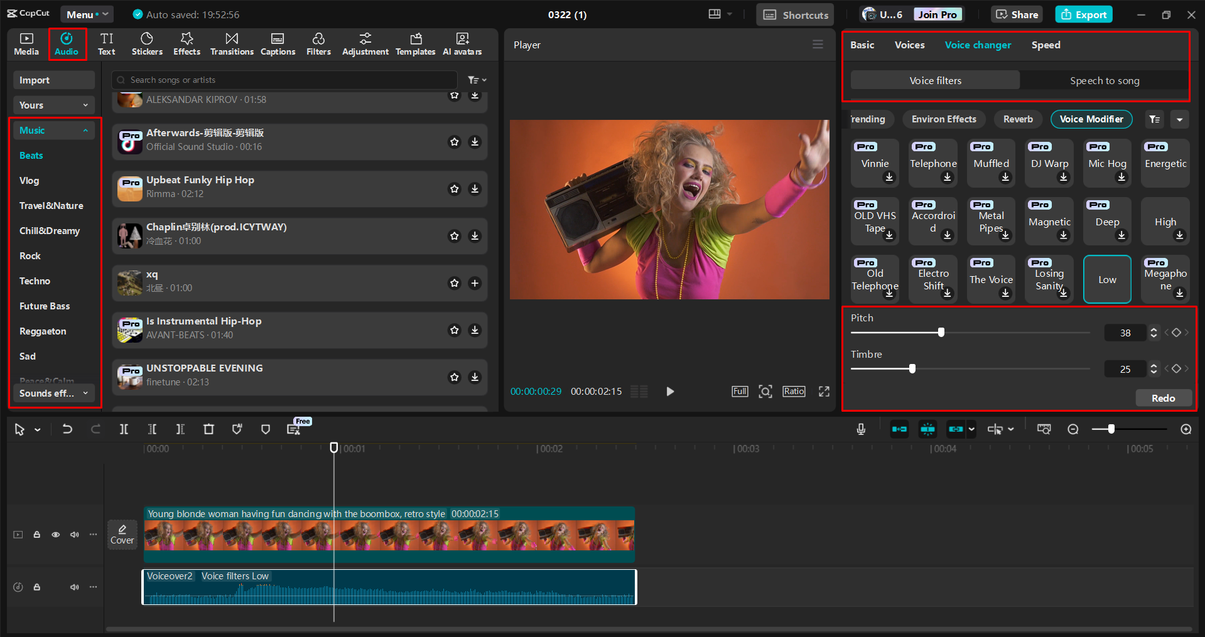Viewport: 1205px width, 637px height.
Task: Select the Speech to song tab
Action: pyautogui.click(x=1104, y=80)
